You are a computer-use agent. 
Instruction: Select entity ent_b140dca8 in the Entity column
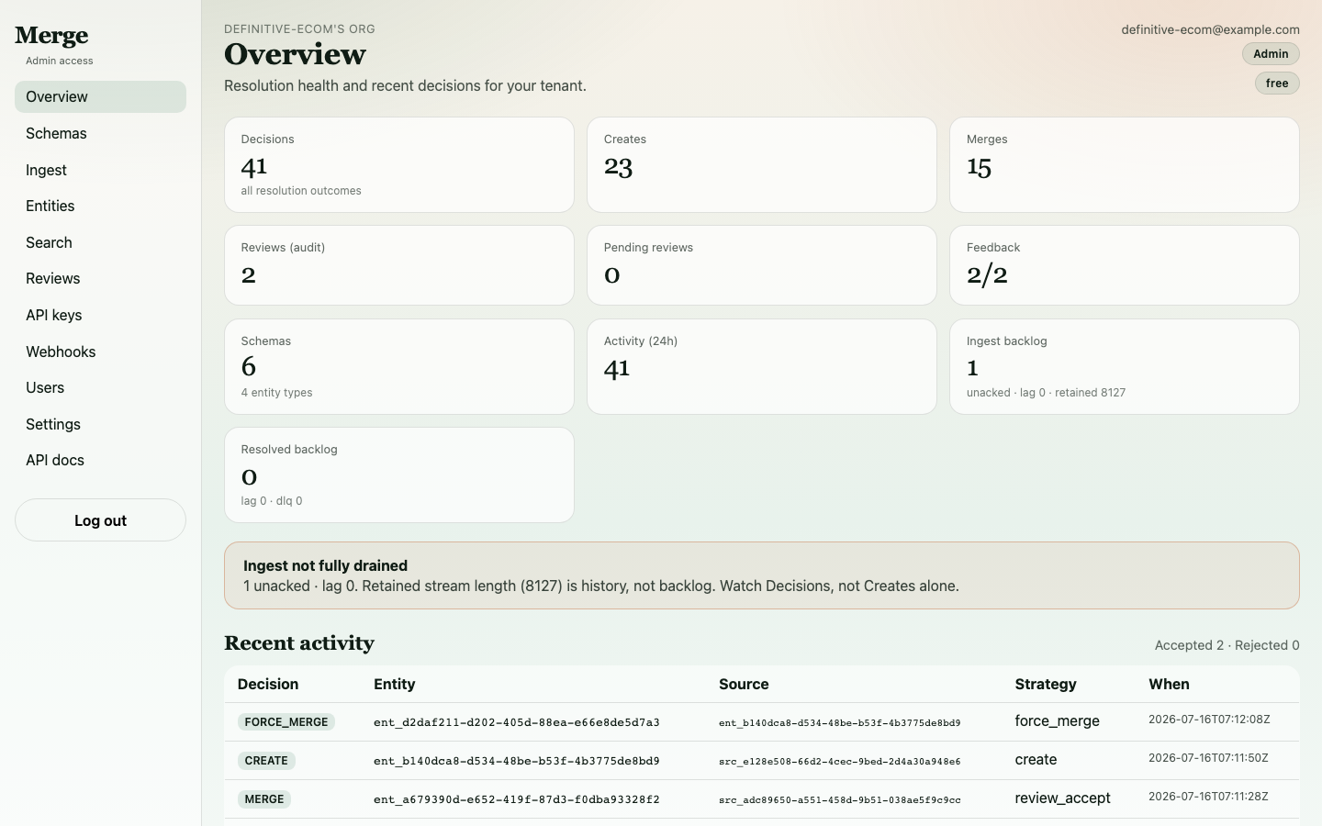point(517,761)
